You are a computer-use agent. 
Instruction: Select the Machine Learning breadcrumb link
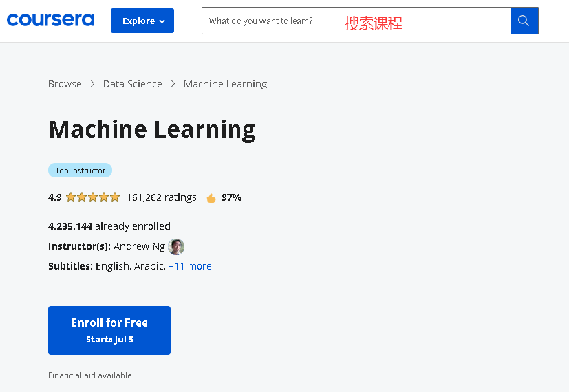(225, 84)
